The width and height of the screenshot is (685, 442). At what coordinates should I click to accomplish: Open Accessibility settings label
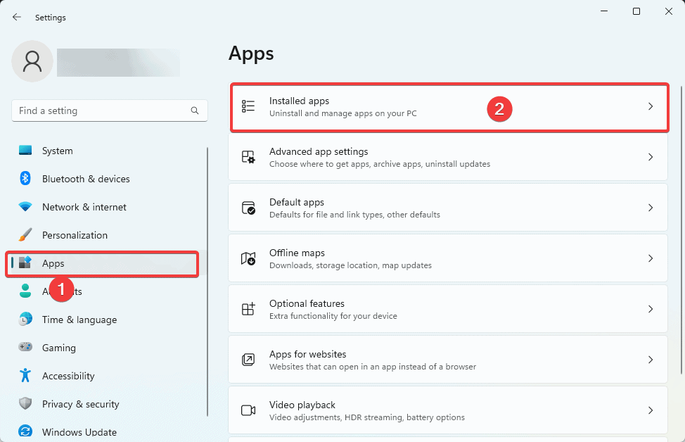(68, 376)
